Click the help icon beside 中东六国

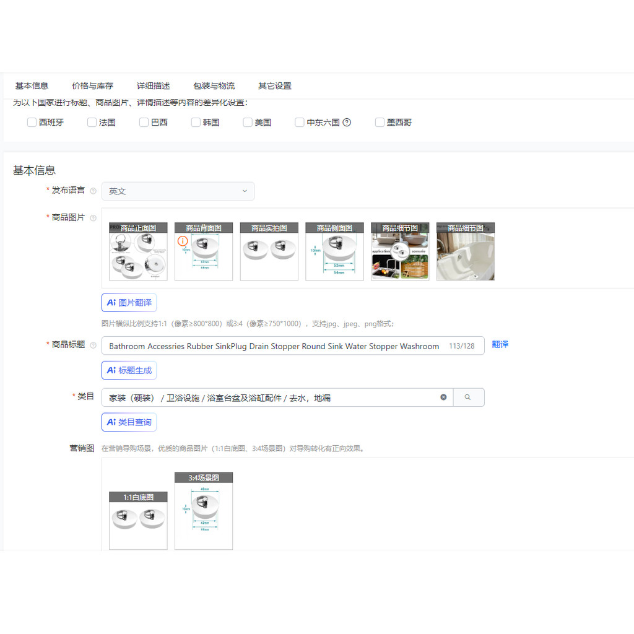[x=347, y=123]
